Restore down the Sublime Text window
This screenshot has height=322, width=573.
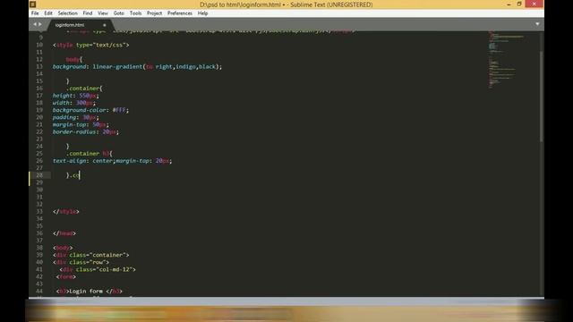click(x=519, y=4)
